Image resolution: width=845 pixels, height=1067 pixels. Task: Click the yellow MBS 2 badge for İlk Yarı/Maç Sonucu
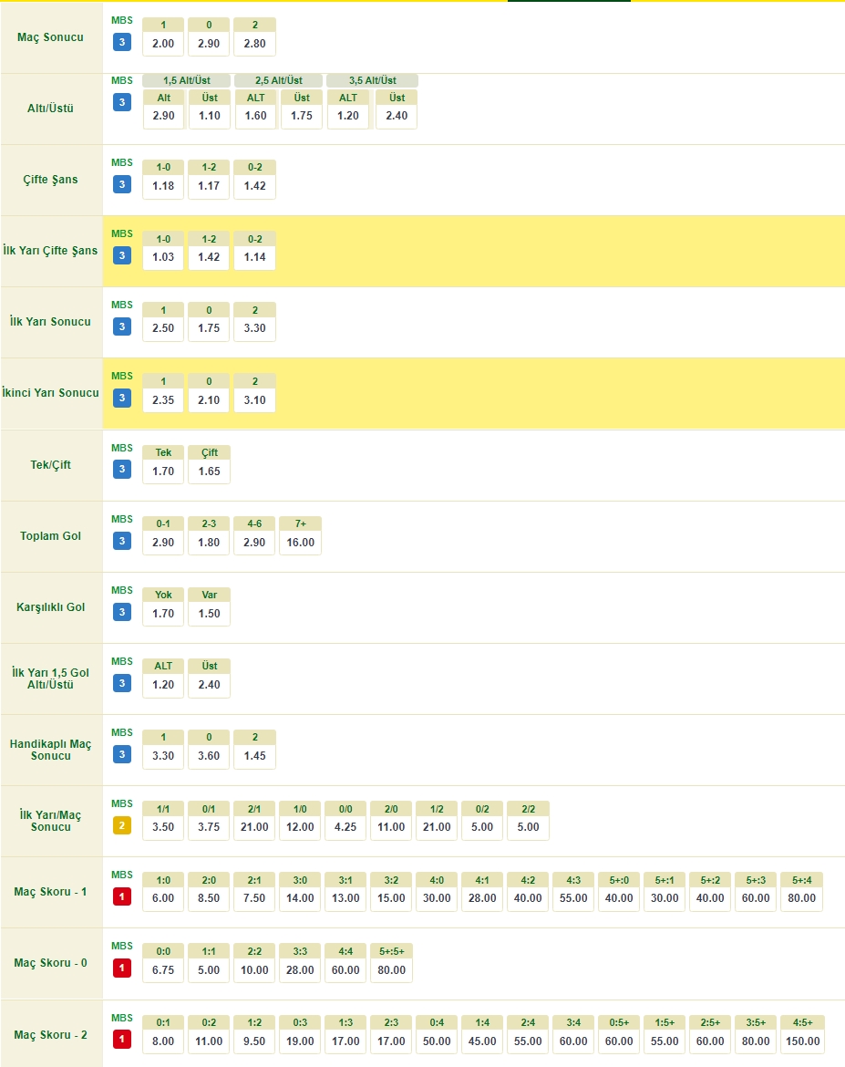tap(122, 825)
